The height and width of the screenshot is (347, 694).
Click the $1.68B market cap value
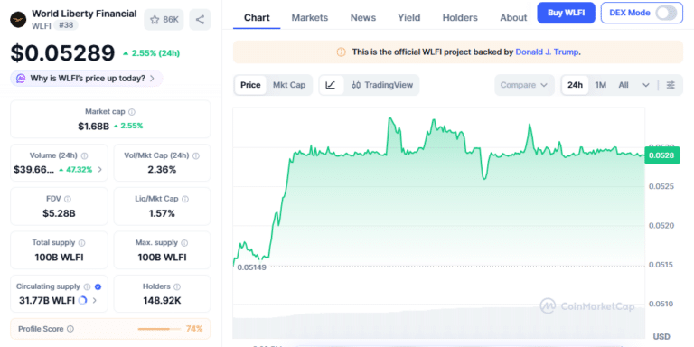click(93, 127)
